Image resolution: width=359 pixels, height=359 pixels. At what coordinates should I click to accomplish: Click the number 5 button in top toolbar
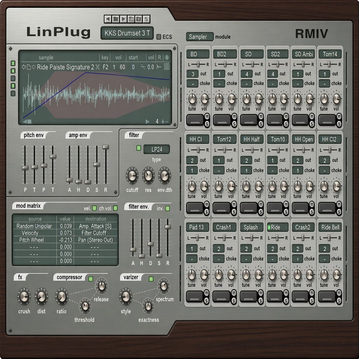click(146, 19)
